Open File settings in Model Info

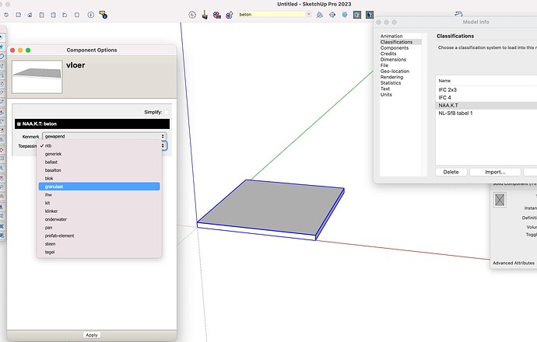384,65
